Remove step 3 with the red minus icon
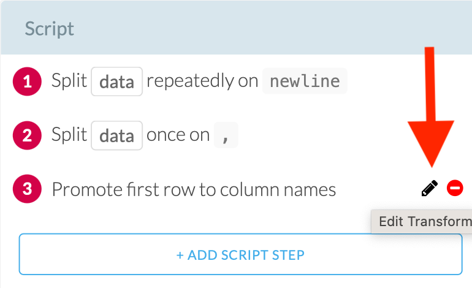The image size is (472, 288). click(455, 189)
